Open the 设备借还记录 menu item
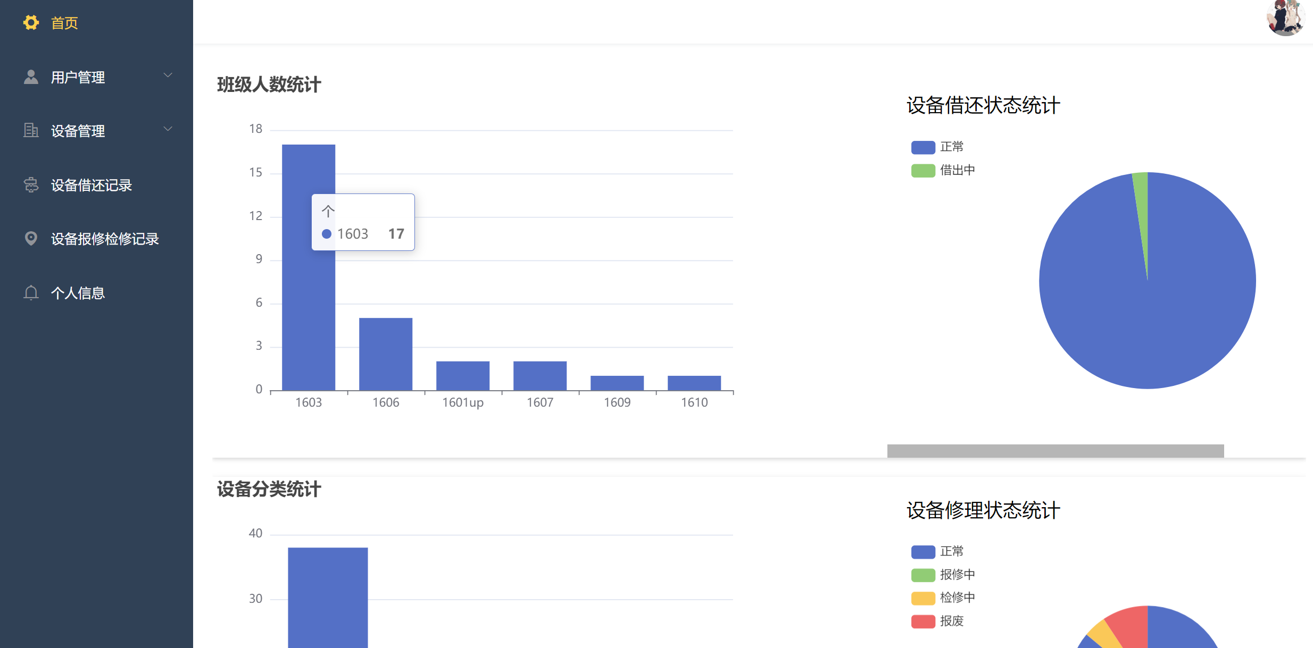The height and width of the screenshot is (648, 1313). pos(92,186)
